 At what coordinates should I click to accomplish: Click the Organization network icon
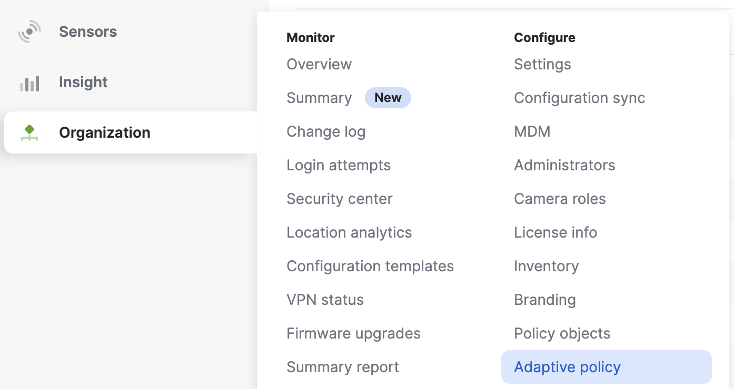coord(30,132)
